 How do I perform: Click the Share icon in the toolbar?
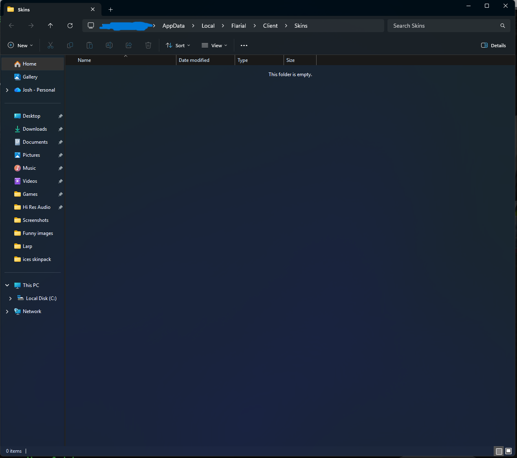[x=128, y=45]
